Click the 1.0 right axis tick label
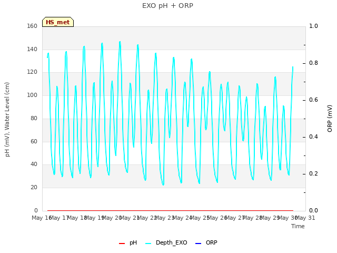This screenshot has width=337, height=253. coord(313,26)
